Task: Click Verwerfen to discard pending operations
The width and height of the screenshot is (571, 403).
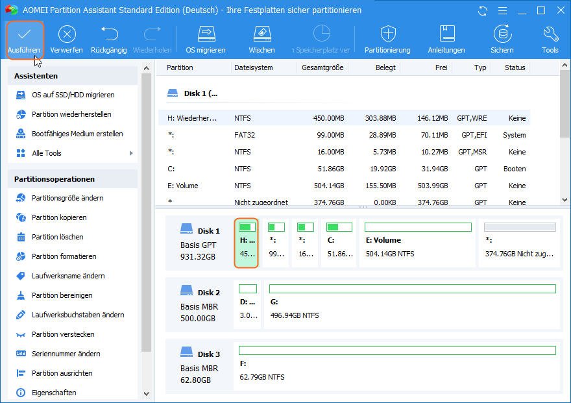Action: click(67, 40)
